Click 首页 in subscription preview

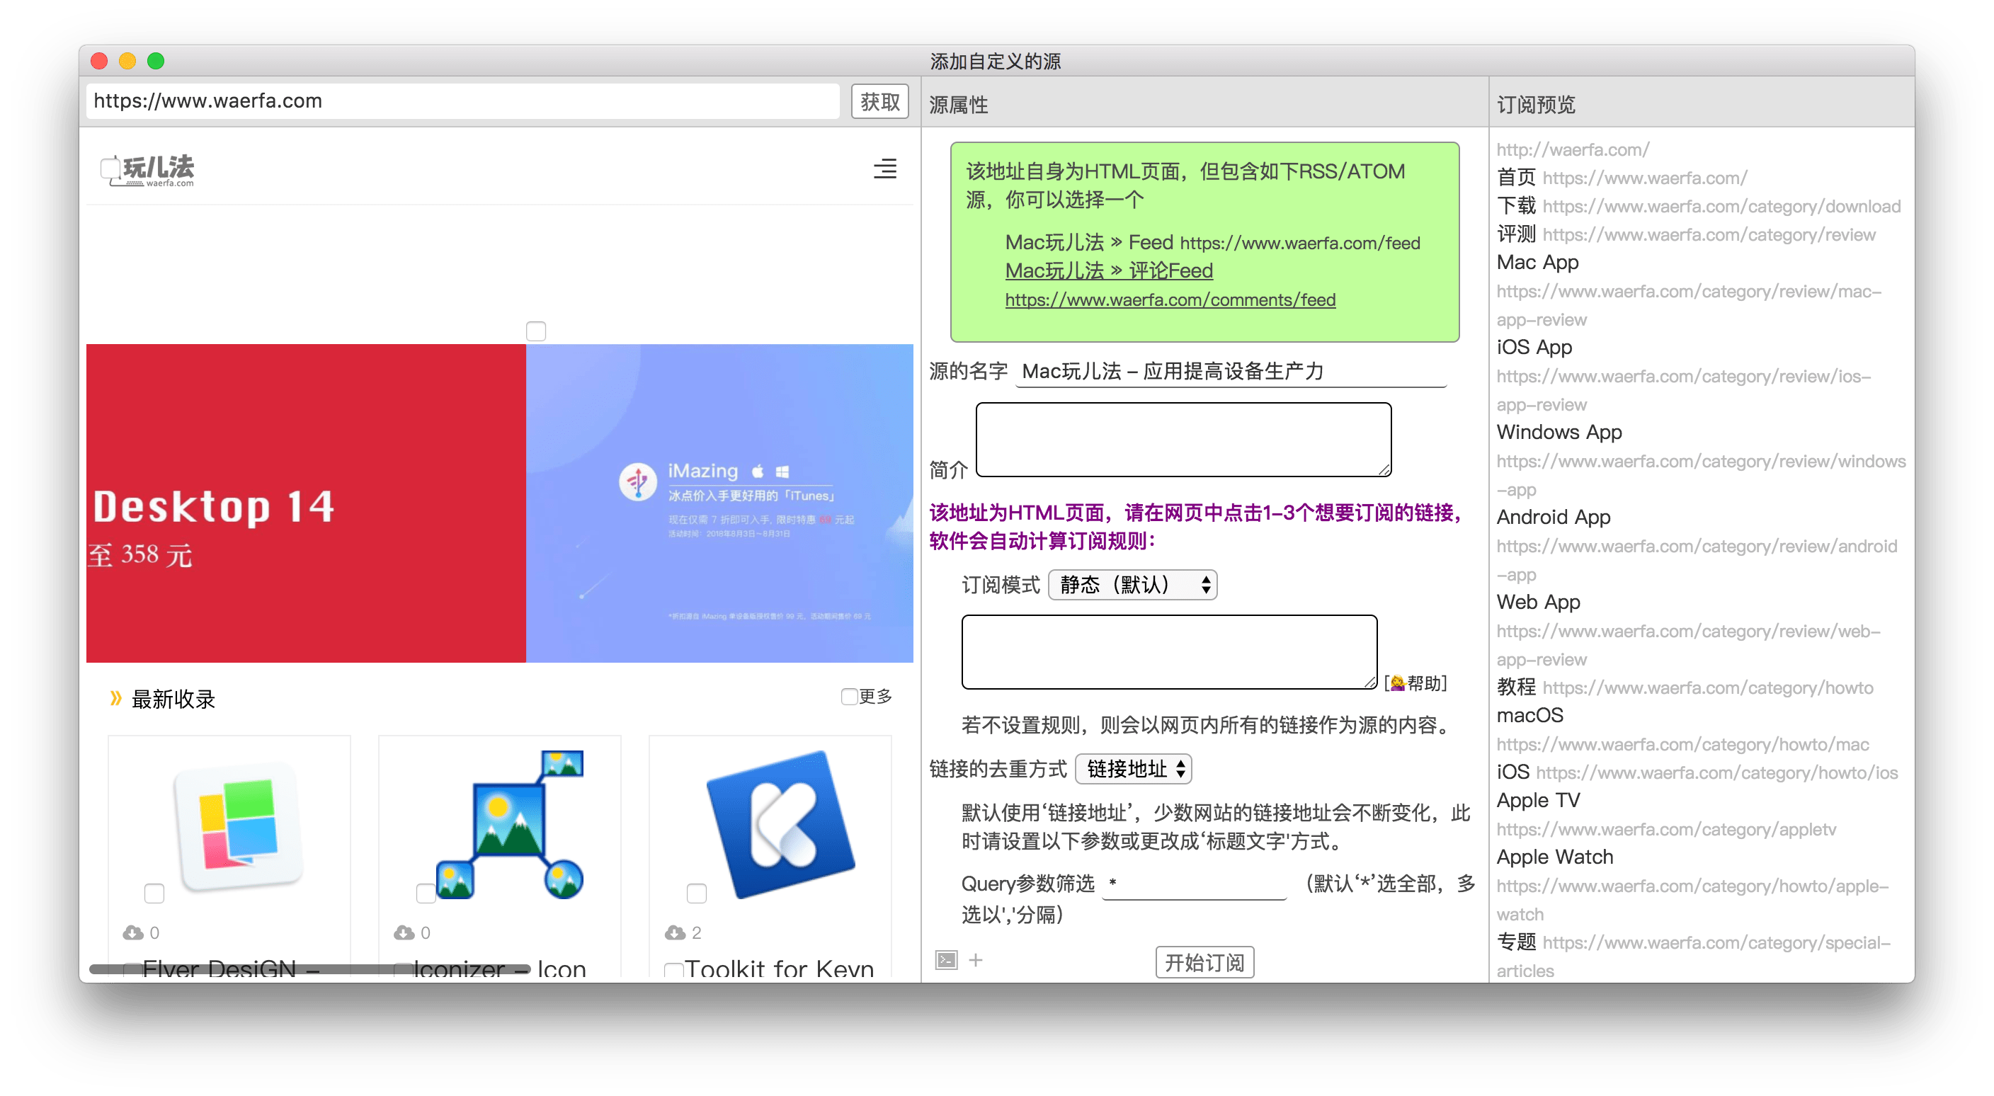[1515, 177]
